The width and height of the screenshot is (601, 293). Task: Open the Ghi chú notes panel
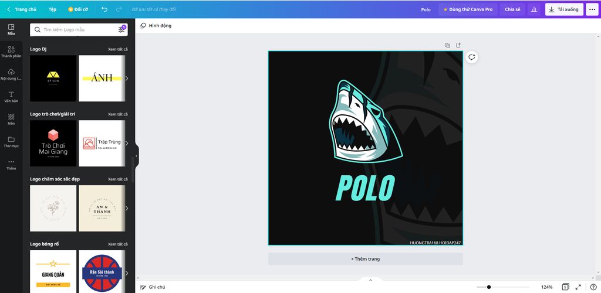pyautogui.click(x=153, y=287)
